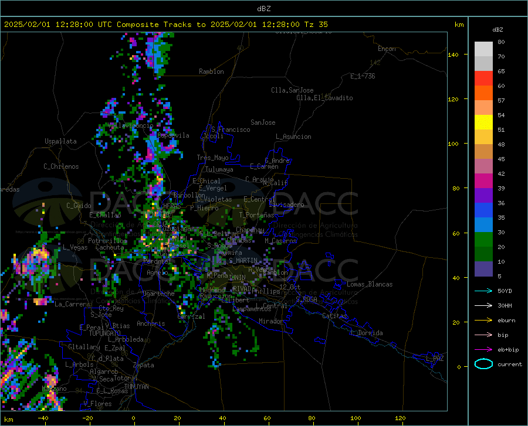Click the yellow eburn arrow icon

(483, 321)
